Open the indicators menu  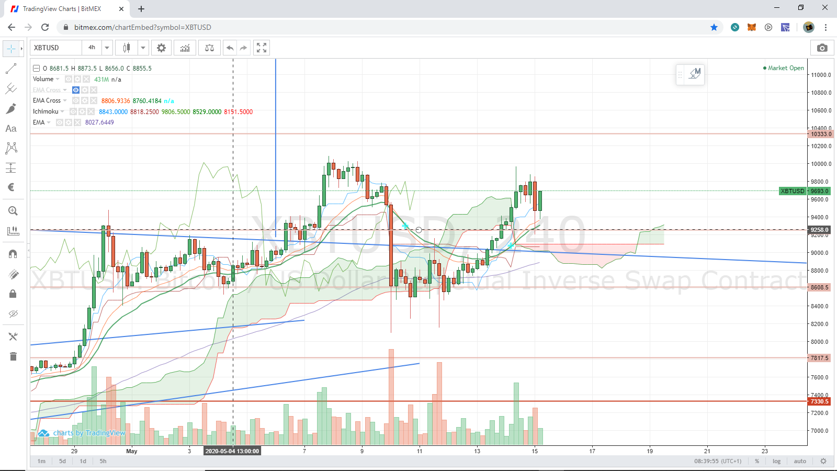[x=185, y=48]
